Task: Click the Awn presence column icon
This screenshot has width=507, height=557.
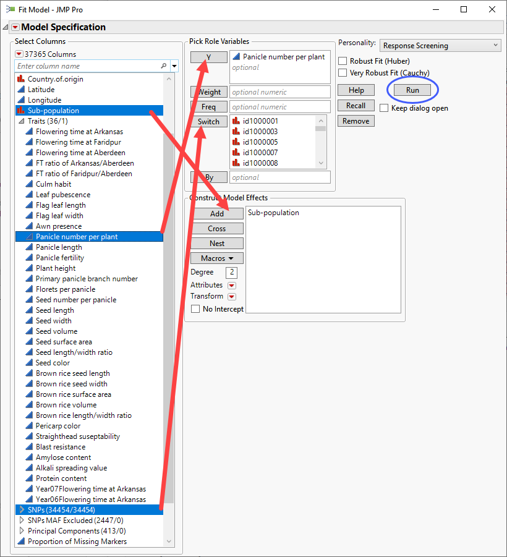Action: click(29, 226)
